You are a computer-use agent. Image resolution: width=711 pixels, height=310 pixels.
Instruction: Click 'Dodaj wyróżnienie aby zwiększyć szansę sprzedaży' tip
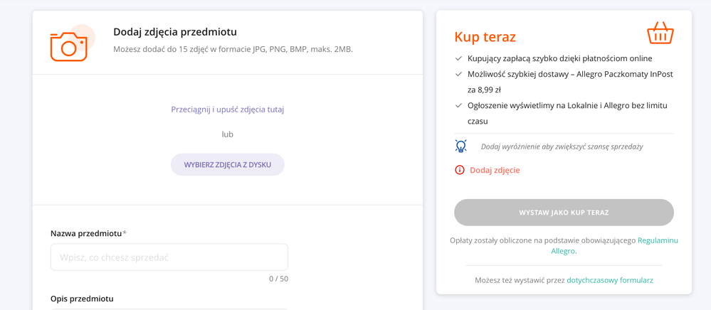pos(562,146)
